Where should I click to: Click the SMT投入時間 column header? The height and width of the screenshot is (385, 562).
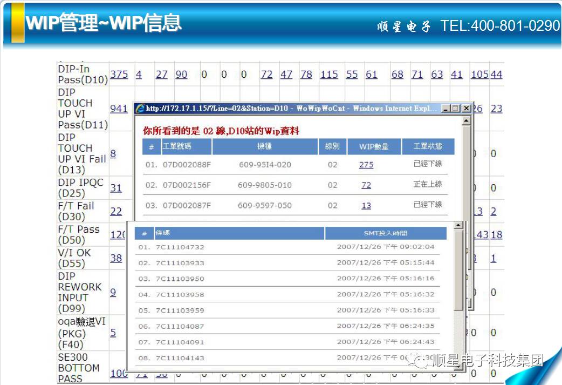click(386, 233)
